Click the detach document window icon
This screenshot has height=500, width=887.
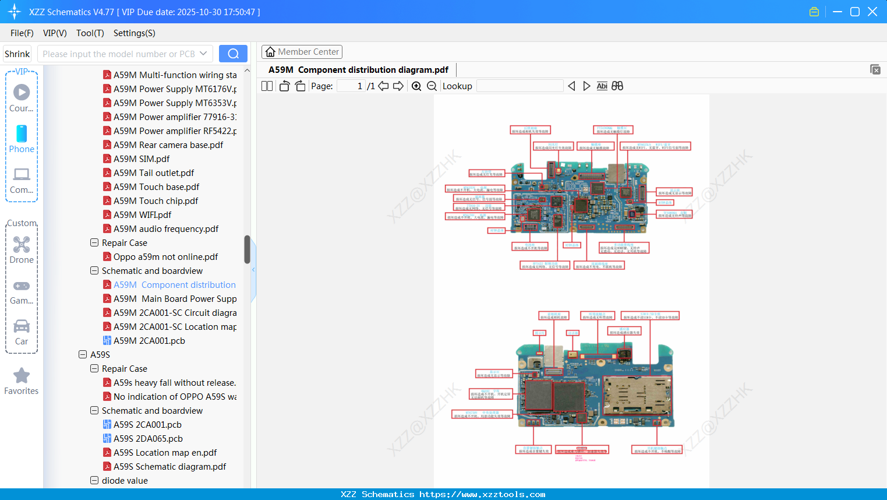[875, 69]
